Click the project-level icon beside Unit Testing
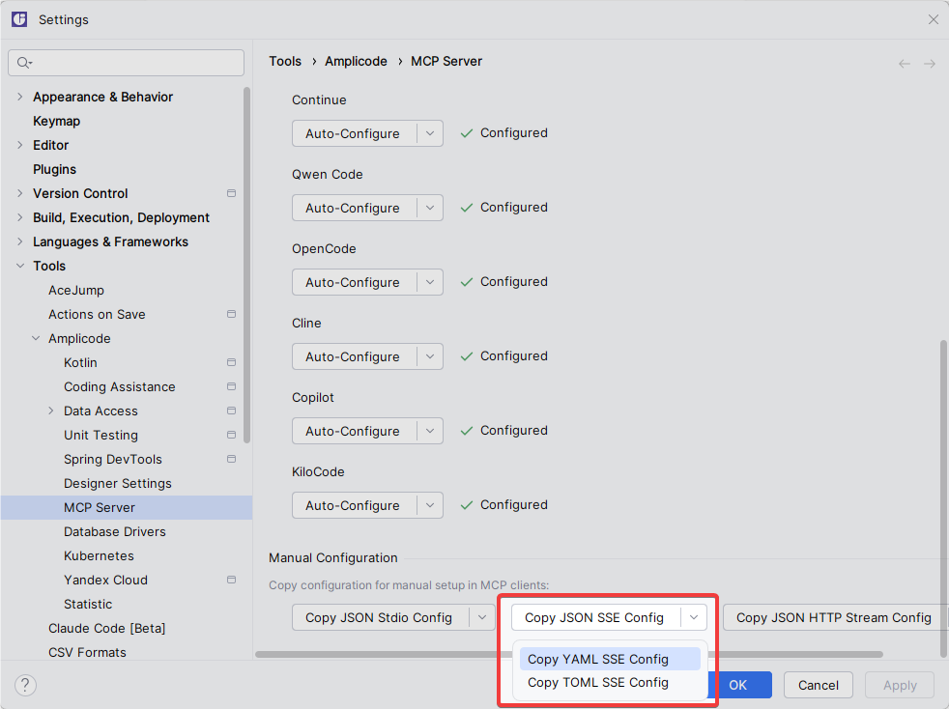This screenshot has height=709, width=949. 231,435
